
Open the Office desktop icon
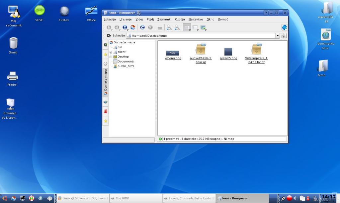pos(91,14)
